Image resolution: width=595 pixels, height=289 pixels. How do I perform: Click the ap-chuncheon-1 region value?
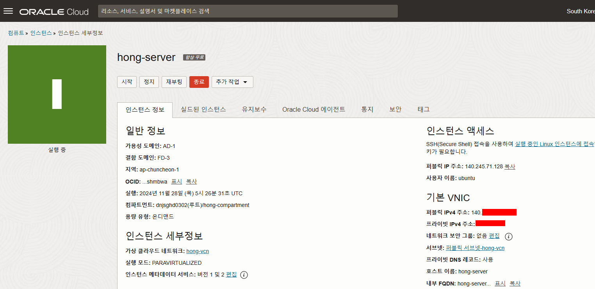pos(159,169)
